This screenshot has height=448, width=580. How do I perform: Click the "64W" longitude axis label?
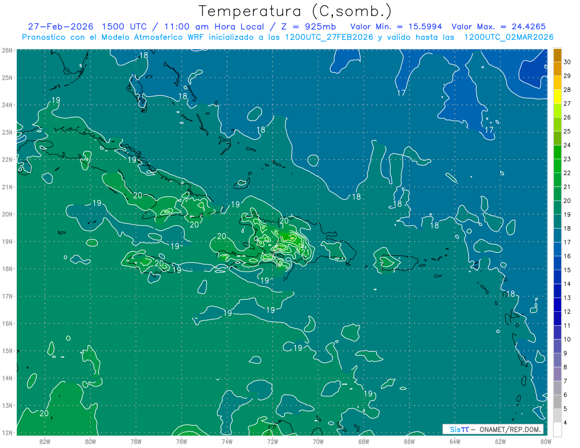point(454,441)
